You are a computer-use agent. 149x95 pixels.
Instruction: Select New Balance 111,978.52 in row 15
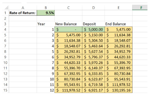coord(68,90)
